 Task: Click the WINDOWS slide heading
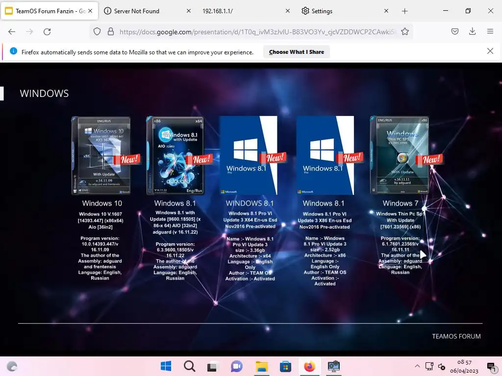tap(44, 94)
